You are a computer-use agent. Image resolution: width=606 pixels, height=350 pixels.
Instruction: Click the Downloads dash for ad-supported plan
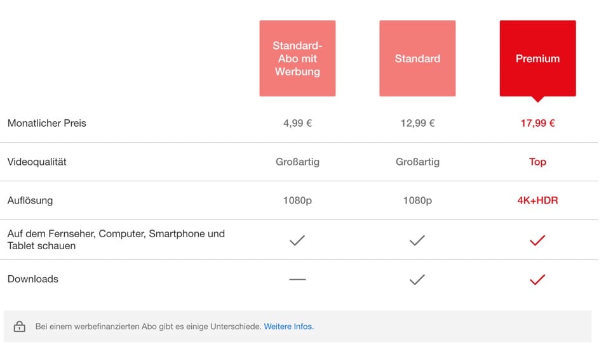pos(297,280)
